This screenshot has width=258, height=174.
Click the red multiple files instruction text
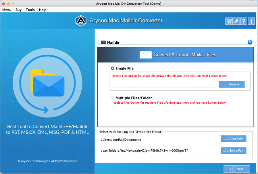click(x=170, y=102)
